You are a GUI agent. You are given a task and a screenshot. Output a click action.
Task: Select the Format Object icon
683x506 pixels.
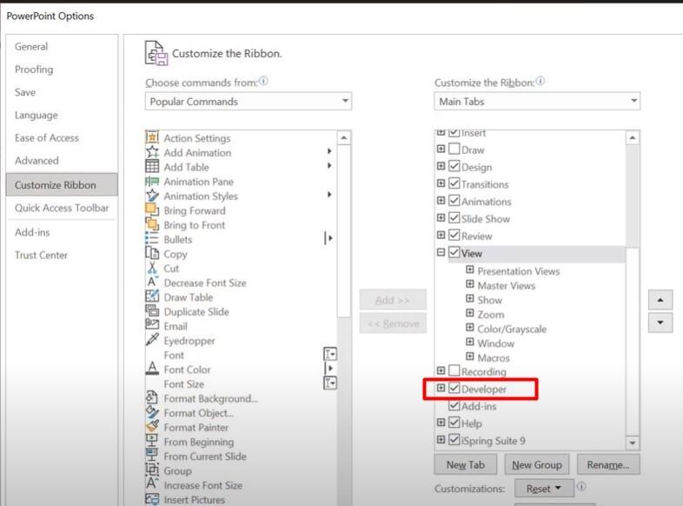coord(152,411)
